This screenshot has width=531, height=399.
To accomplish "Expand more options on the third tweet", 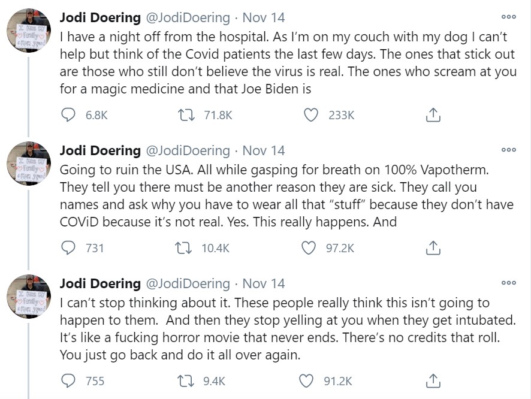I will click(x=508, y=283).
